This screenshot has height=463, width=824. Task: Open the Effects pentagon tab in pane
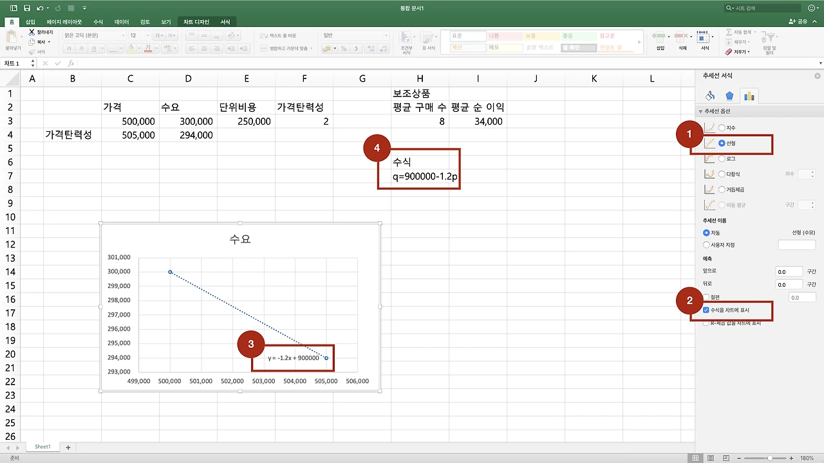[x=729, y=96]
